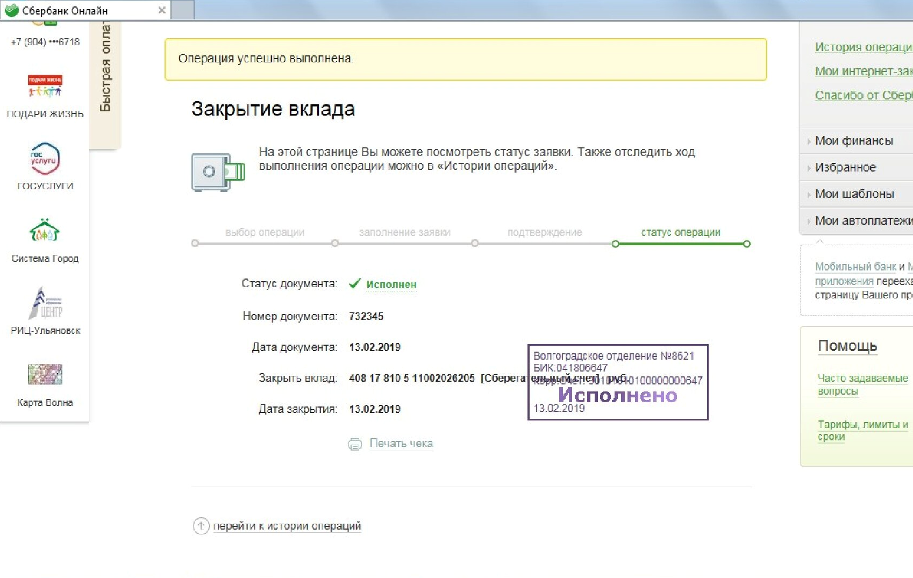Open the Быстрая оплата side tab
Screen dimensions: 913x578
click(x=105, y=84)
